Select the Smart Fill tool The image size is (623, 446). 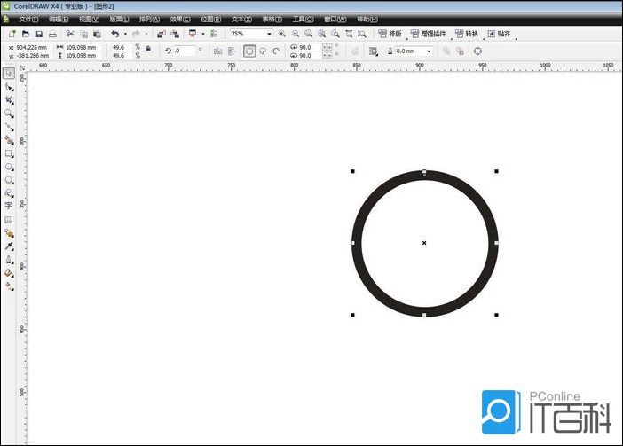pos(9,140)
